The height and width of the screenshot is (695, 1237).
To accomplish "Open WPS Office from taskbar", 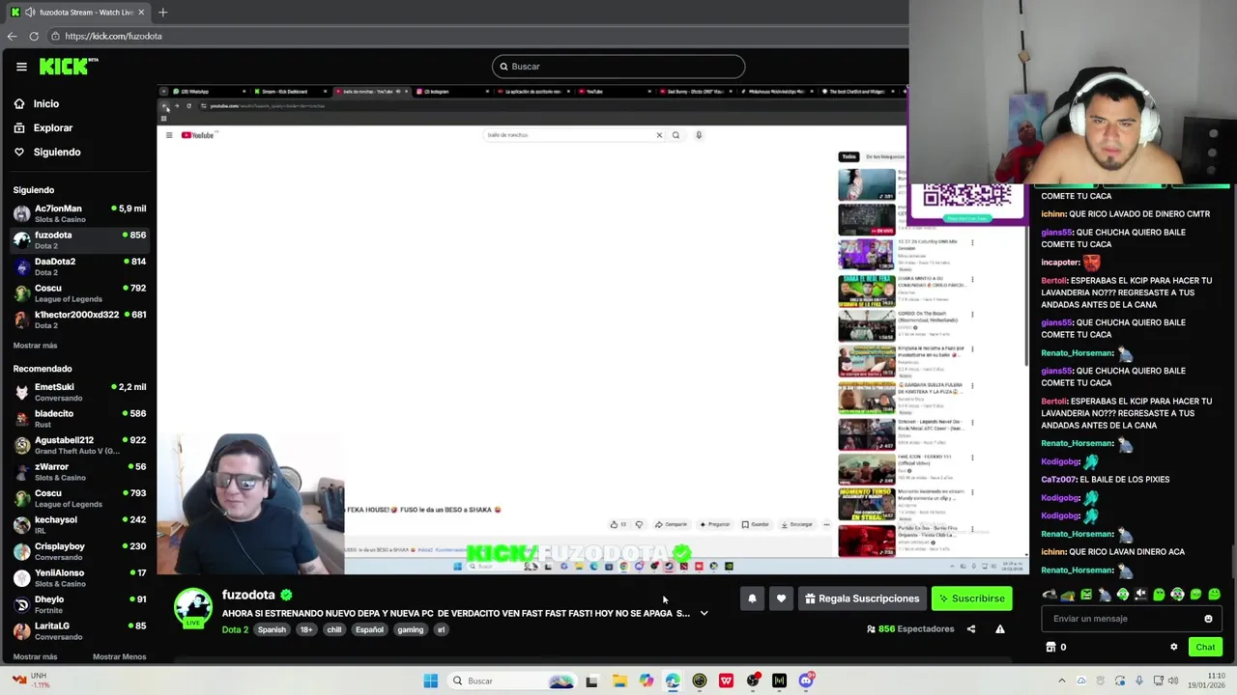I will [726, 681].
